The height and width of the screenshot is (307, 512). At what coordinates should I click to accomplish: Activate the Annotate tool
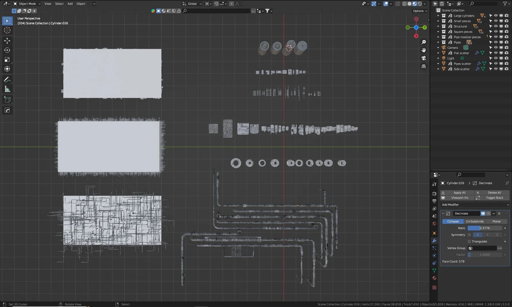coord(7,80)
